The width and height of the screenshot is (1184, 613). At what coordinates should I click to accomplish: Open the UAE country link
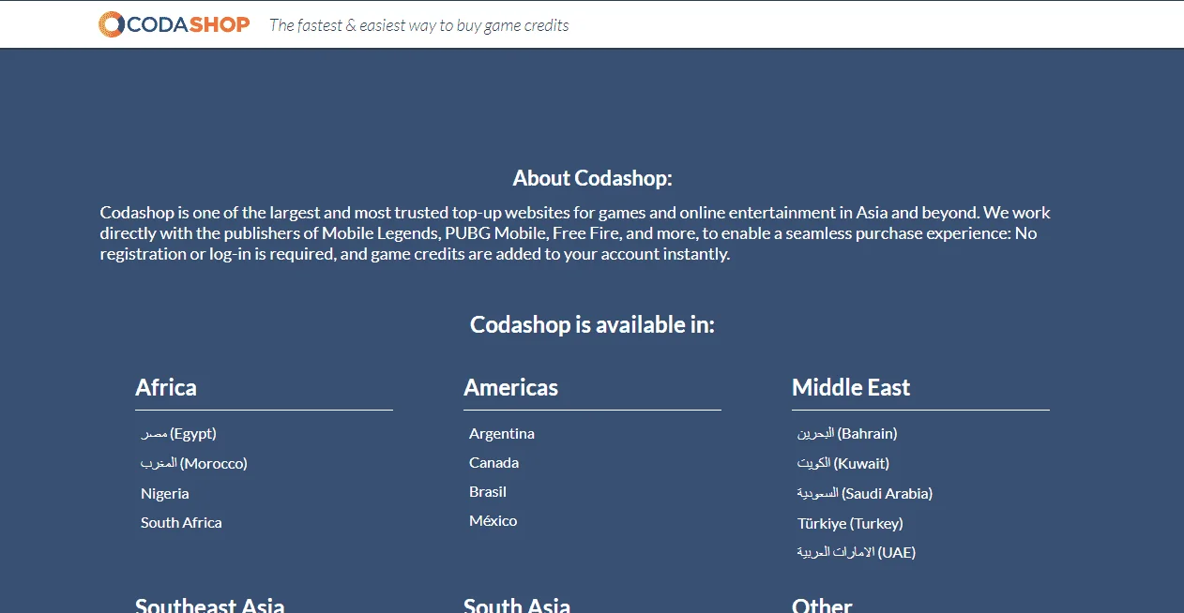[x=857, y=552]
